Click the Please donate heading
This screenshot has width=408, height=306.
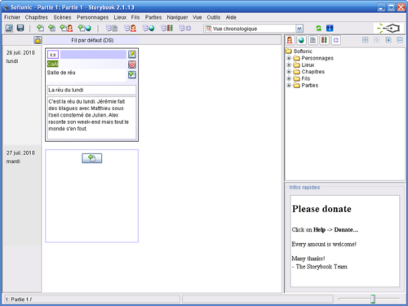pyautogui.click(x=322, y=209)
